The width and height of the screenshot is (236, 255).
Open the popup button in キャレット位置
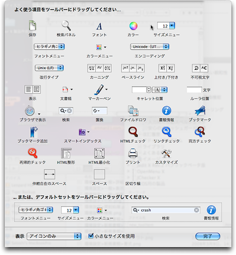click(x=160, y=90)
